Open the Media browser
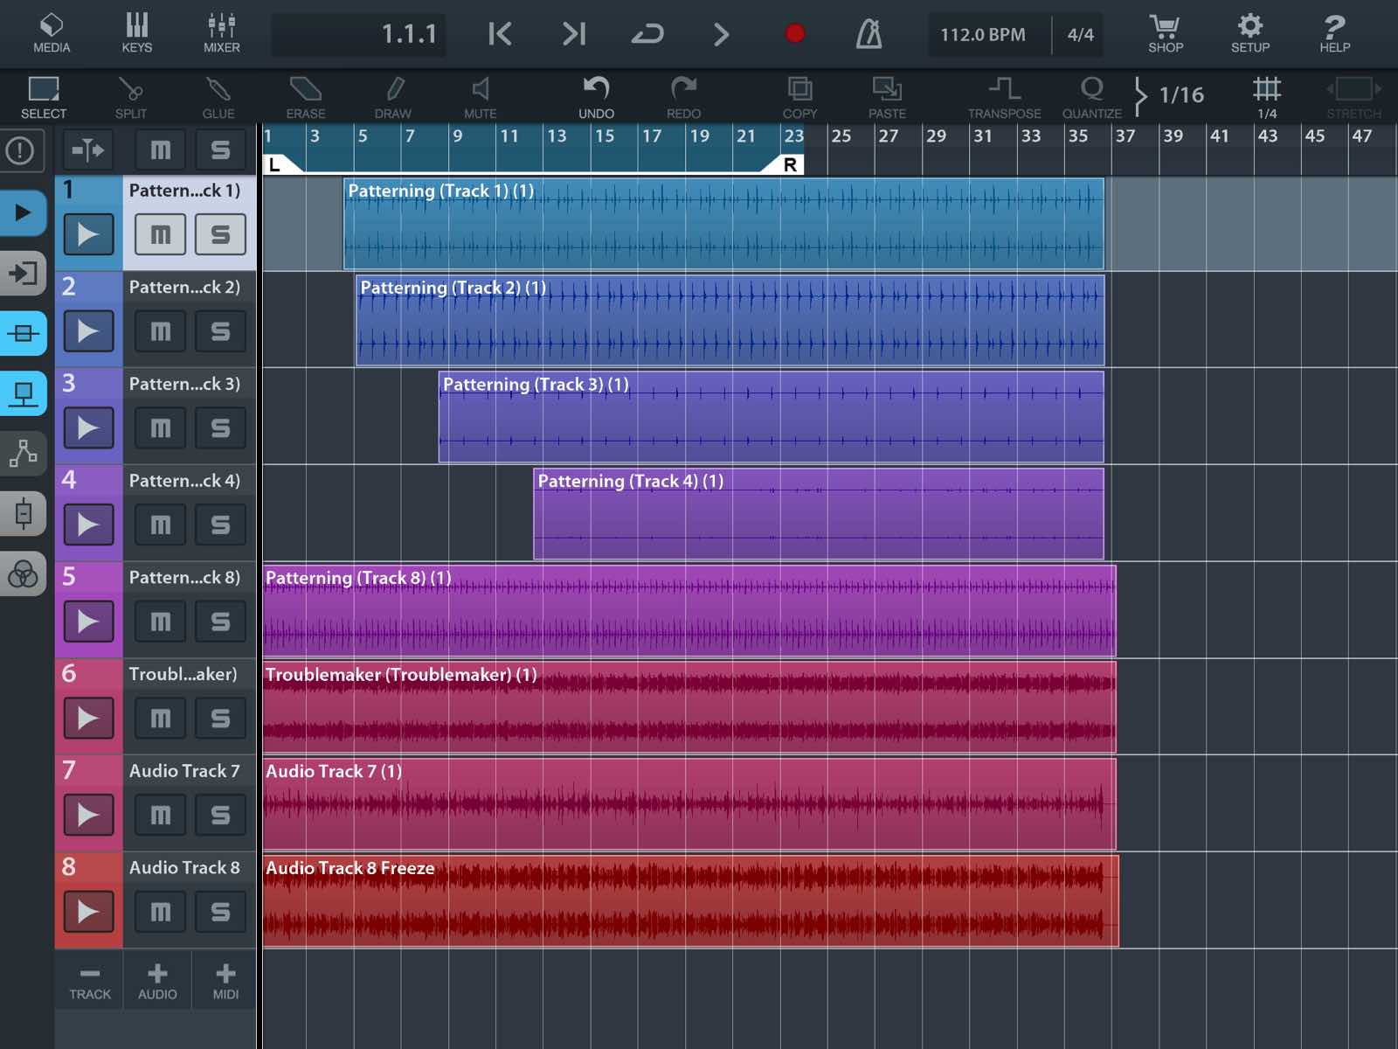Image resolution: width=1398 pixels, height=1049 pixels. (52, 34)
